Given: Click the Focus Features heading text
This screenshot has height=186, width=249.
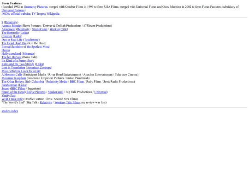Looking at the screenshot, I should 12,3.
